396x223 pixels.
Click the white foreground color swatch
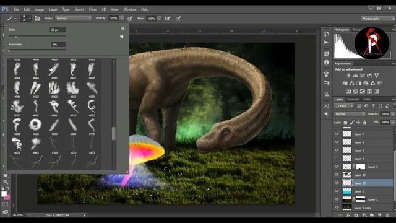pos(4,194)
